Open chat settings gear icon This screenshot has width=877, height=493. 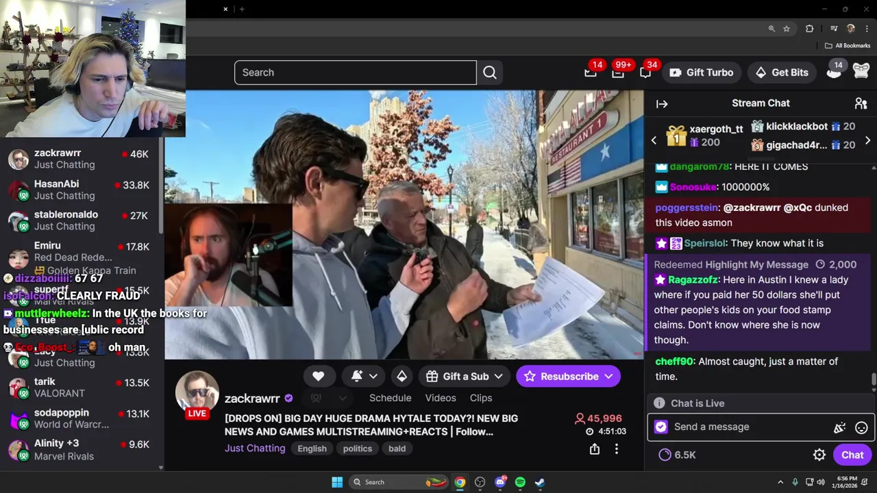819,455
